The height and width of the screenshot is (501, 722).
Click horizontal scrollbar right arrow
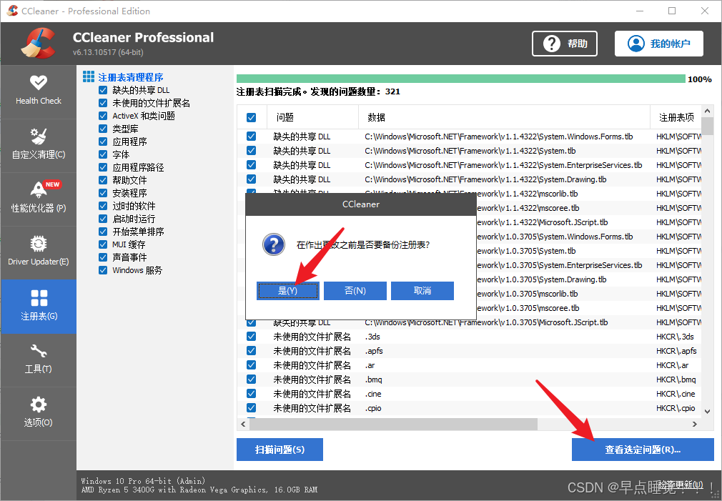[x=695, y=424]
